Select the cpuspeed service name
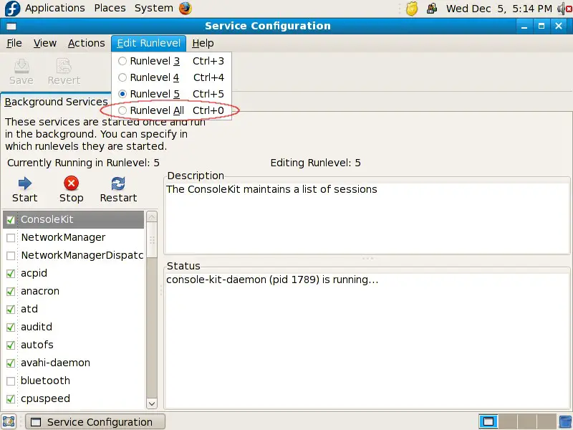This screenshot has width=573, height=430. 45,398
